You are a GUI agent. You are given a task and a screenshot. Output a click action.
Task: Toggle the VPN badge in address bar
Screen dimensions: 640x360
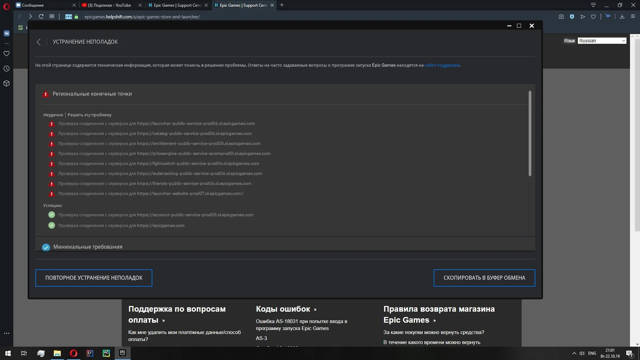pyautogui.click(x=69, y=17)
